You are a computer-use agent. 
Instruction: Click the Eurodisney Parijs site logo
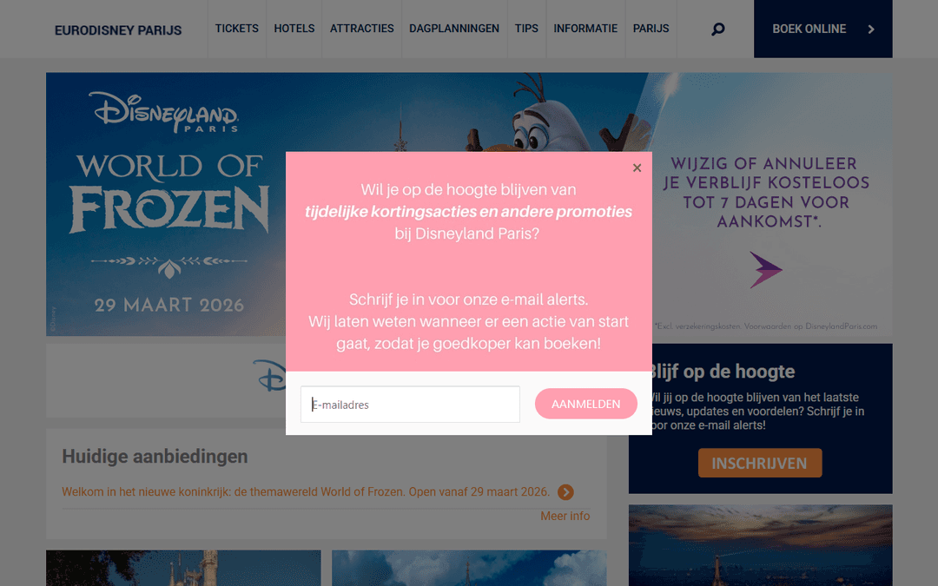pyautogui.click(x=118, y=30)
